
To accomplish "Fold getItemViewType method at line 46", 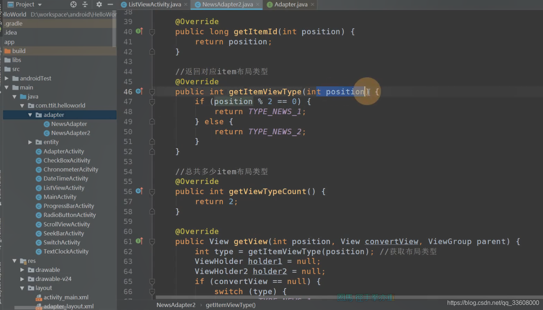I will [152, 92].
